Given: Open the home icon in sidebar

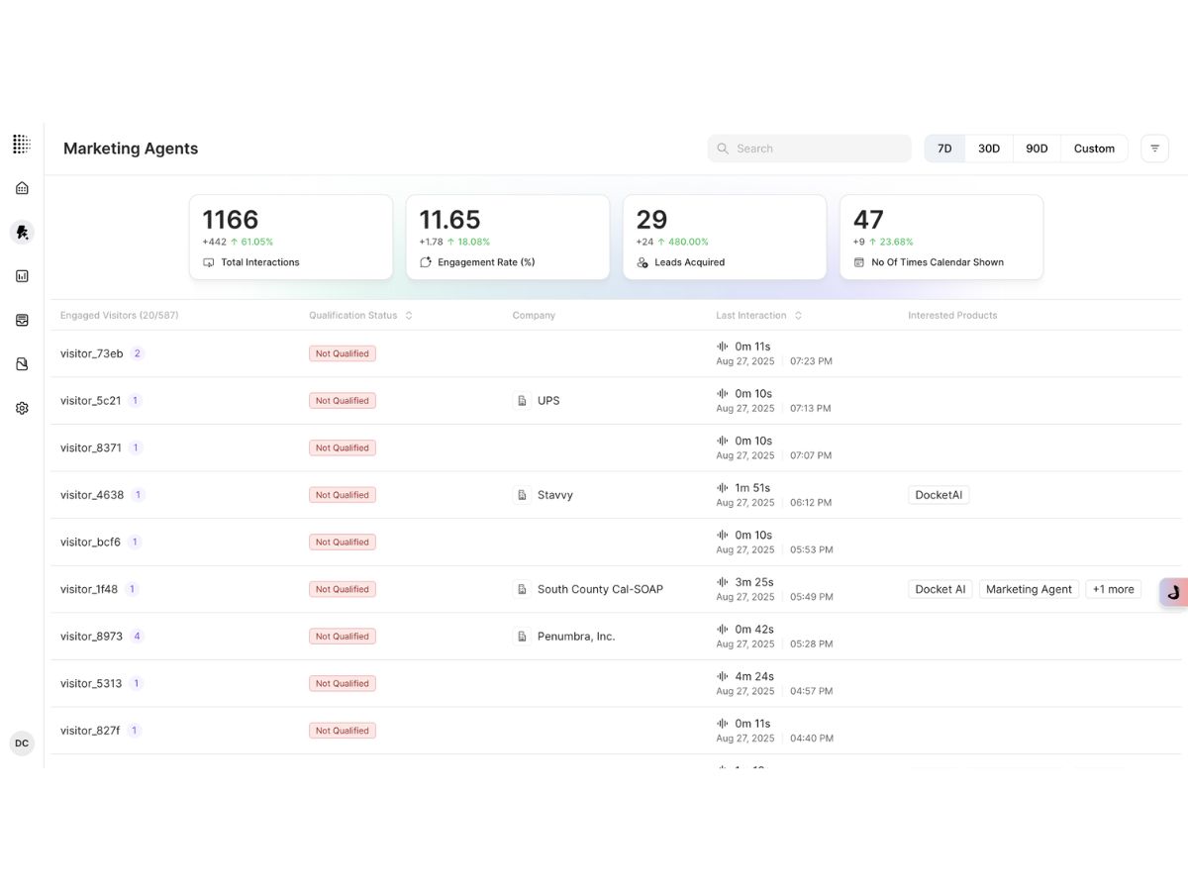Looking at the screenshot, I should click(x=22, y=188).
